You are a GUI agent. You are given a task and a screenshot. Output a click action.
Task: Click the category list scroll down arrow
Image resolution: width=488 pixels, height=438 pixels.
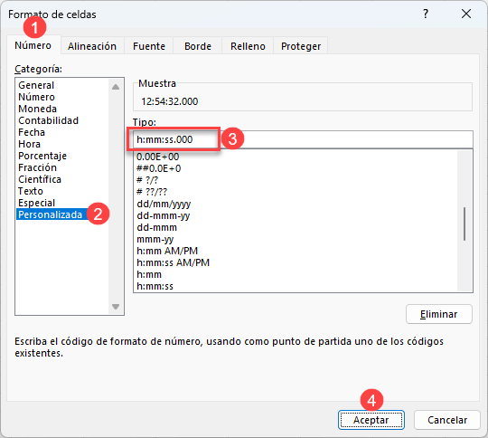pos(116,307)
